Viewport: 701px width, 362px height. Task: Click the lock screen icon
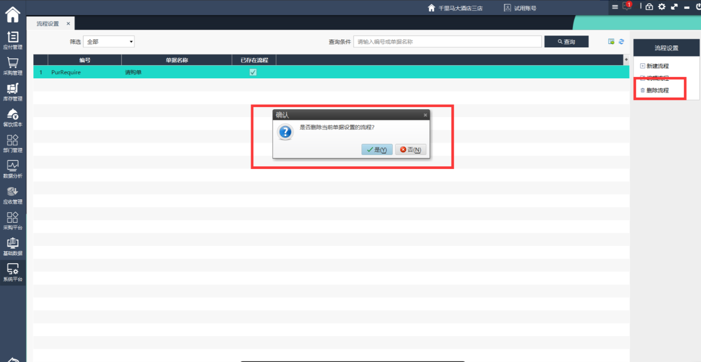(x=649, y=7)
